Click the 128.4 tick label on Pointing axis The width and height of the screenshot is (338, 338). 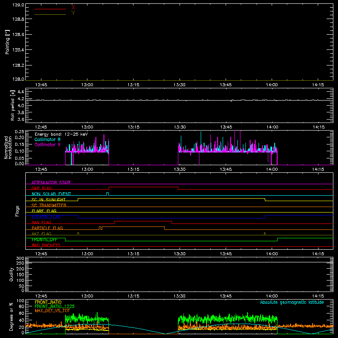click(18, 50)
